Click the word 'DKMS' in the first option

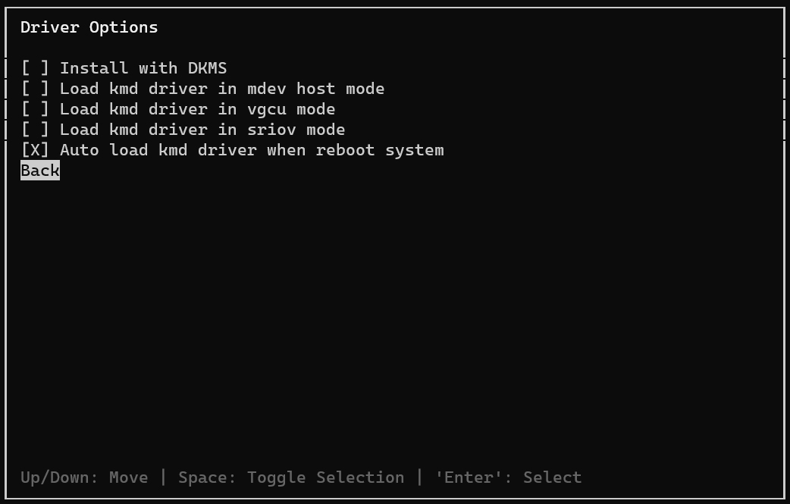pyautogui.click(x=207, y=68)
